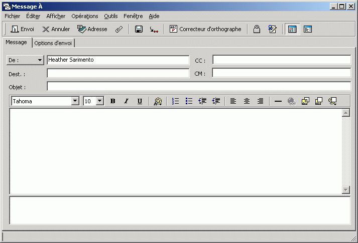This screenshot has width=358, height=243.
Task: Align text to the right
Action: point(260,101)
